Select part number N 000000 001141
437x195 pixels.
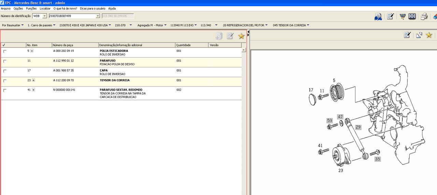click(x=64, y=90)
